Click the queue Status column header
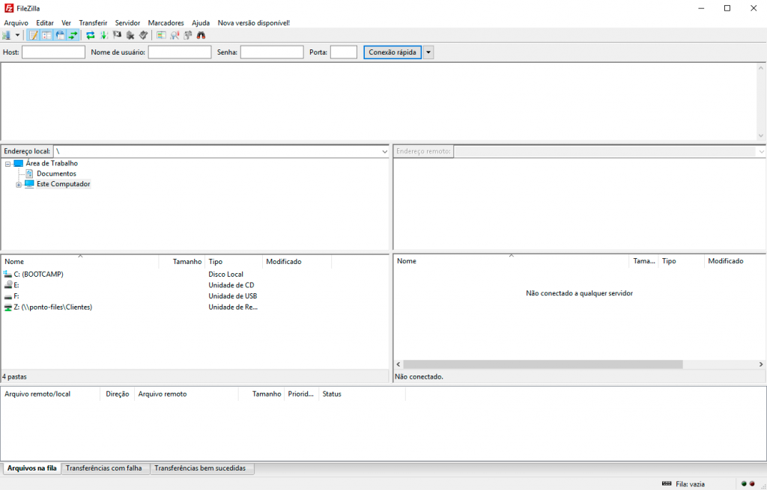This screenshot has height=490, width=767. (362, 394)
